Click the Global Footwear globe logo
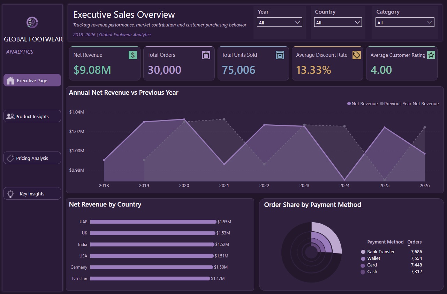This screenshot has width=447, height=294. (x=32, y=22)
